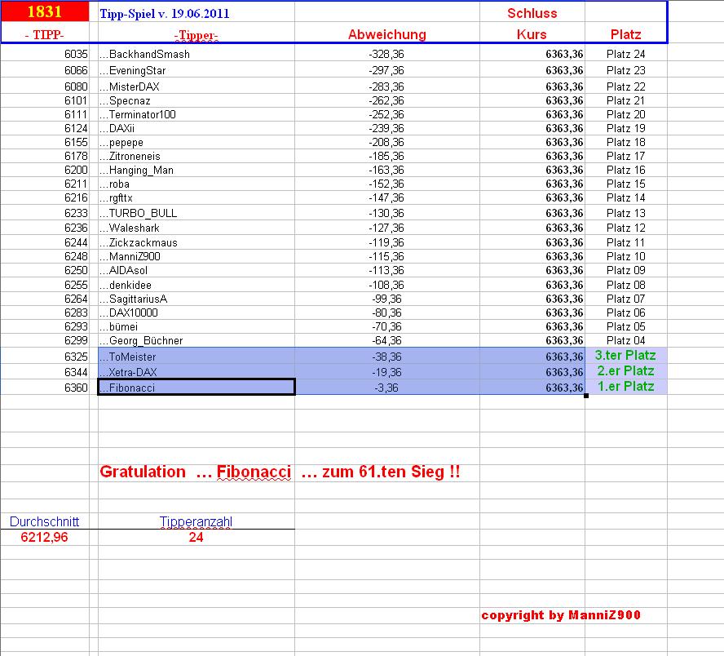Click the Platz 04 cell
The height and width of the screenshot is (656, 724).
(625, 340)
